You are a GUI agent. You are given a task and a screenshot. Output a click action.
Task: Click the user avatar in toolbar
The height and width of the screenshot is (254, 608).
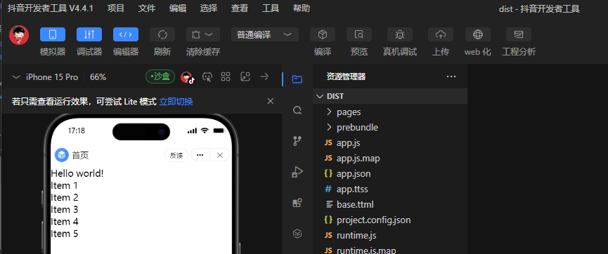tap(19, 35)
